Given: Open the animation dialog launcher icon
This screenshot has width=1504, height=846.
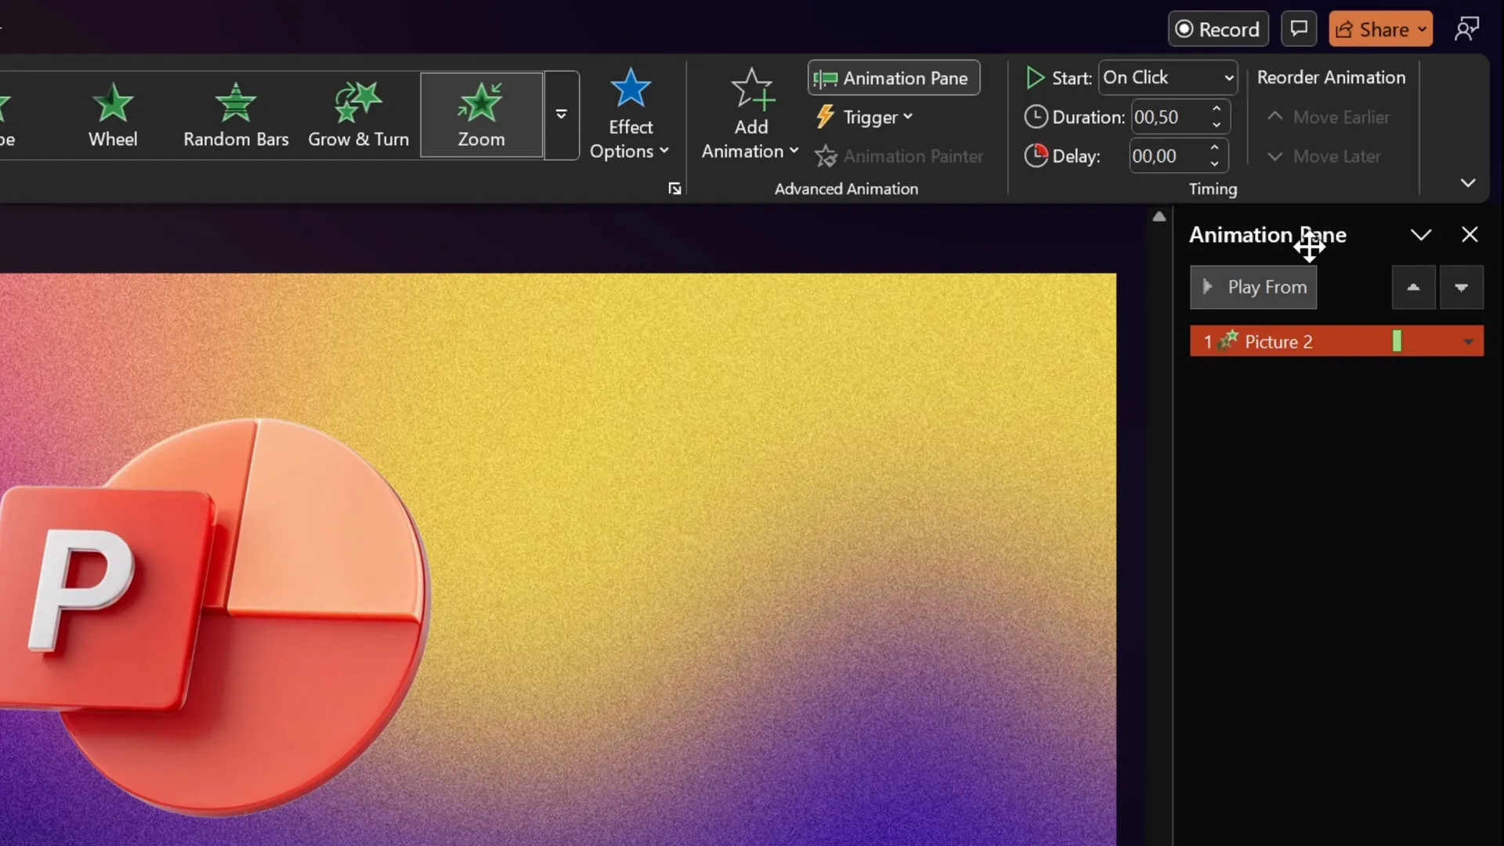Looking at the screenshot, I should pyautogui.click(x=674, y=189).
